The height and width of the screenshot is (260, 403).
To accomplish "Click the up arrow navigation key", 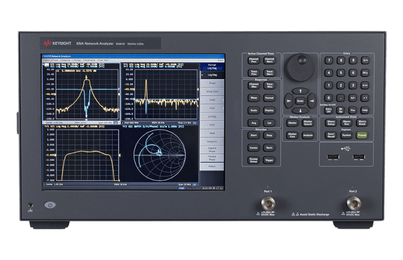I will (300, 91).
